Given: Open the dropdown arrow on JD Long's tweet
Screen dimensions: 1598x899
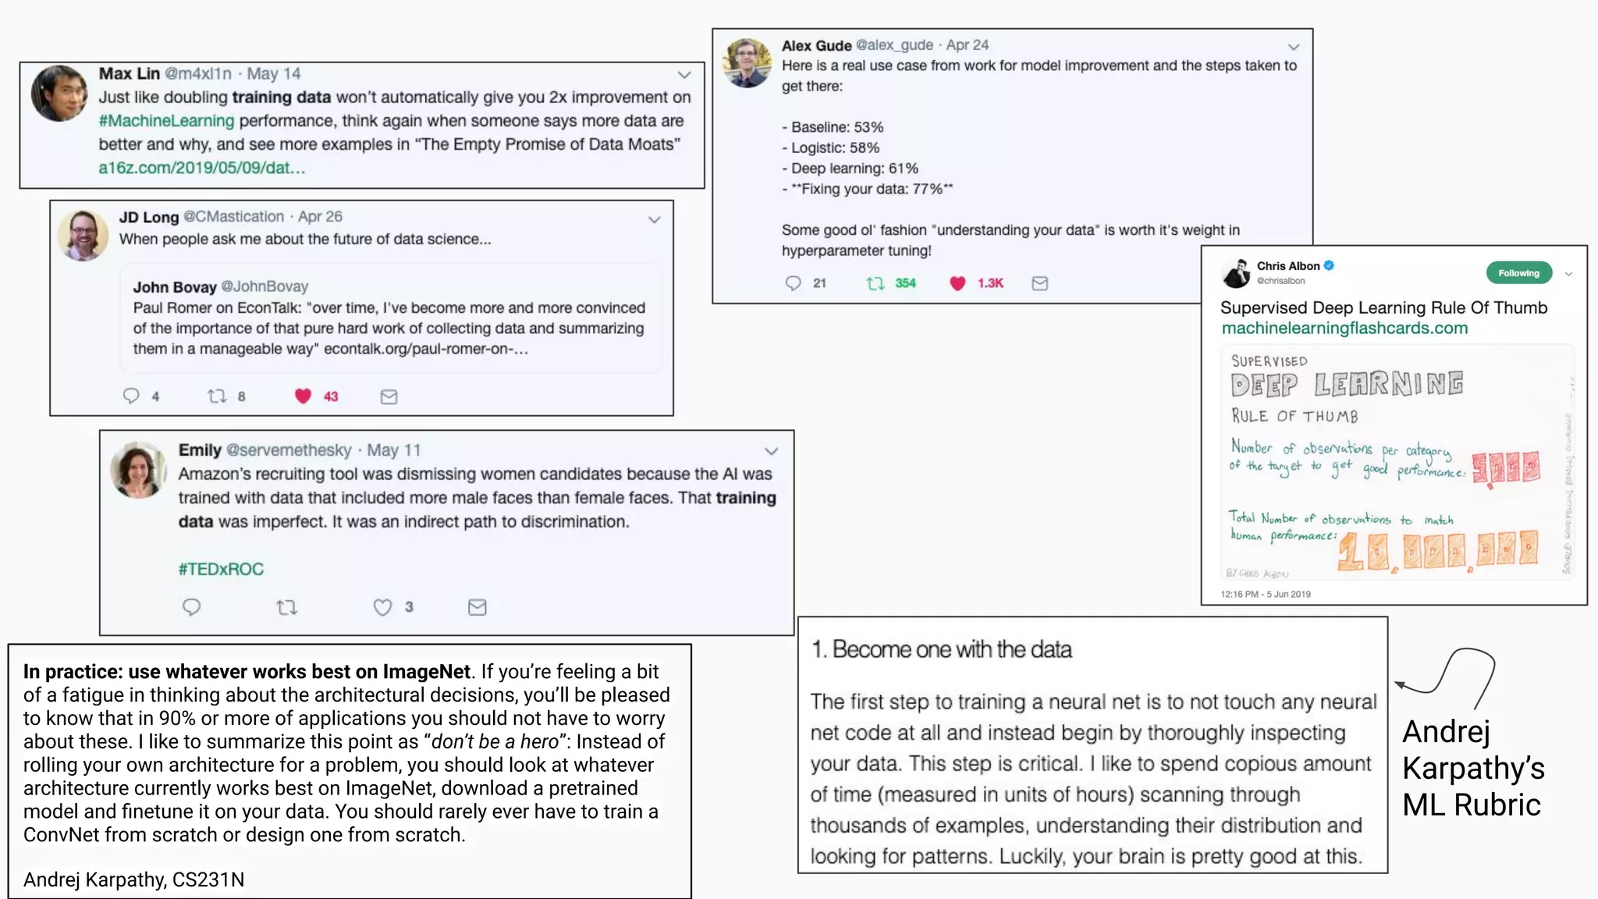Looking at the screenshot, I should click(x=654, y=220).
